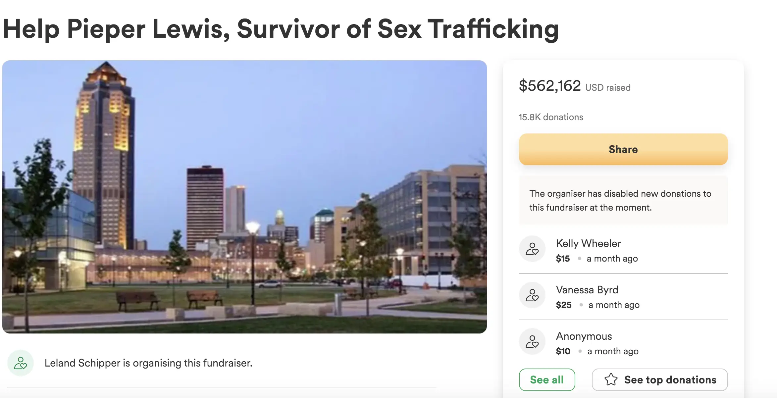
Task: Open the full donations list with See all
Action: (x=547, y=380)
